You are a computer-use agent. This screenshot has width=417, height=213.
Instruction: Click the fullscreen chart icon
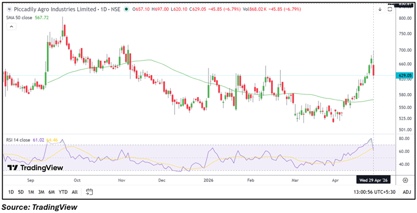(389, 9)
